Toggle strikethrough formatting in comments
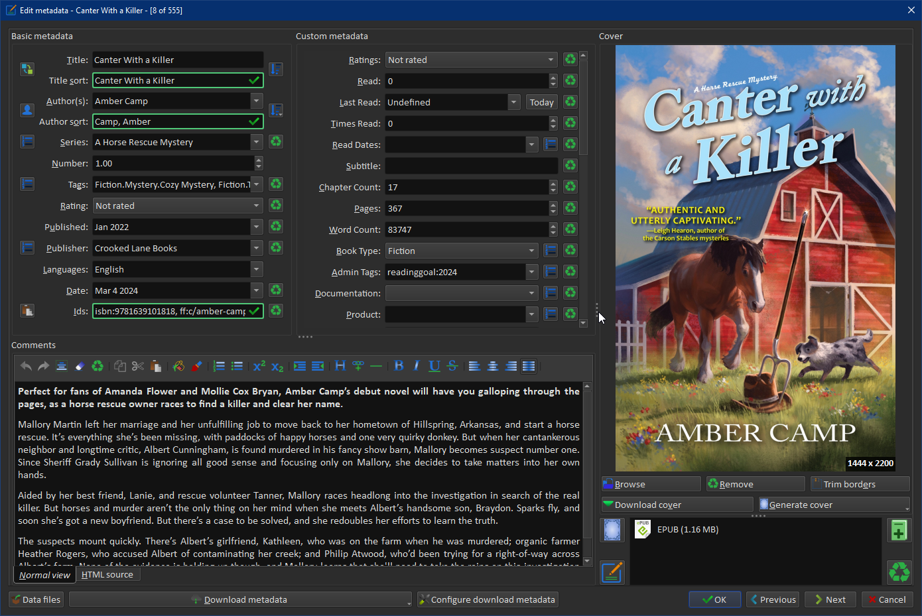Screen dimensions: 922x616 (x=452, y=366)
